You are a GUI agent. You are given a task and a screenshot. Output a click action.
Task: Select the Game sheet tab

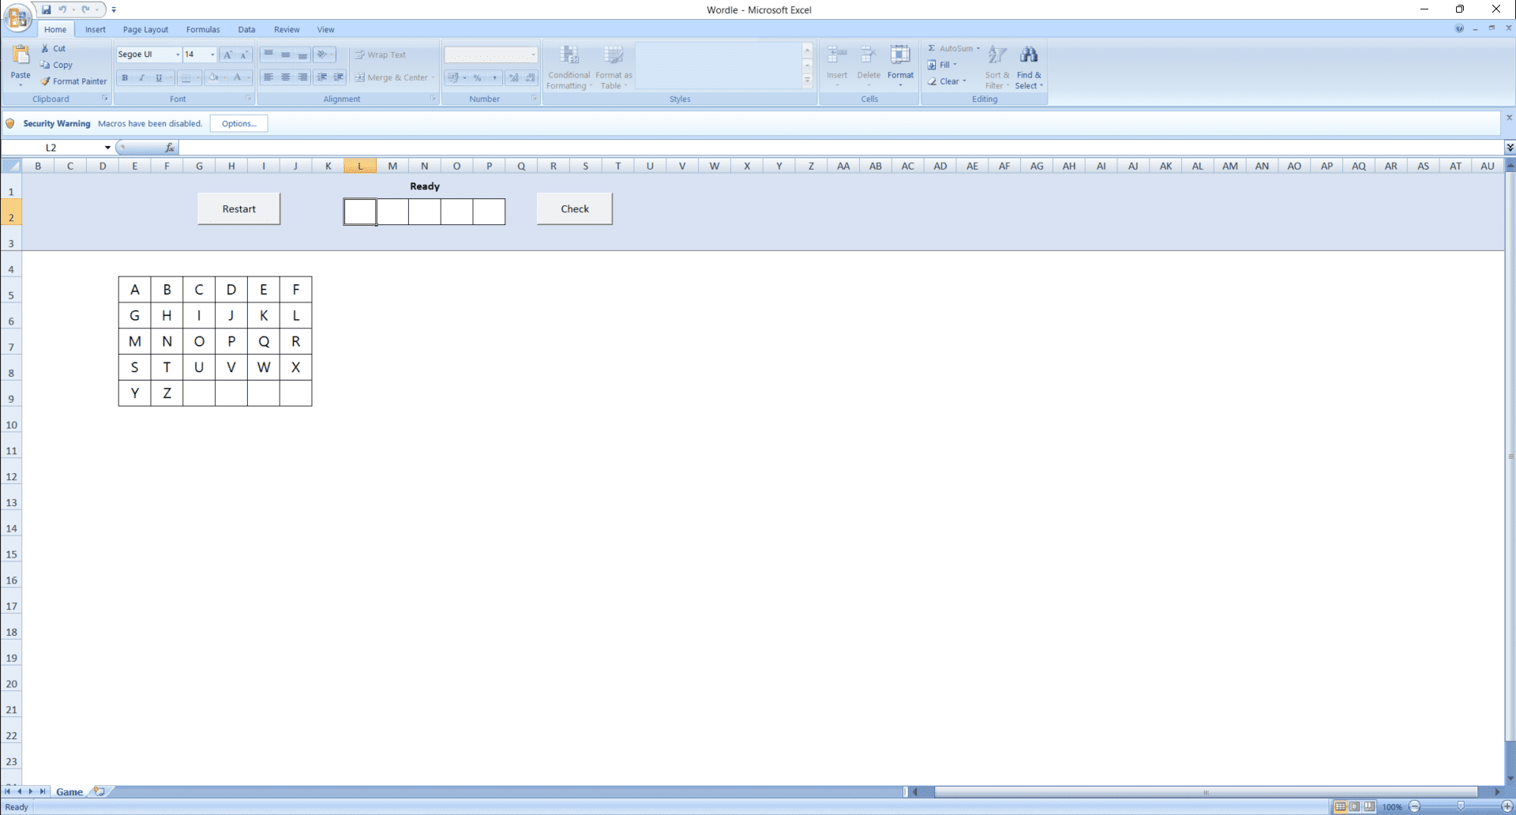69,792
